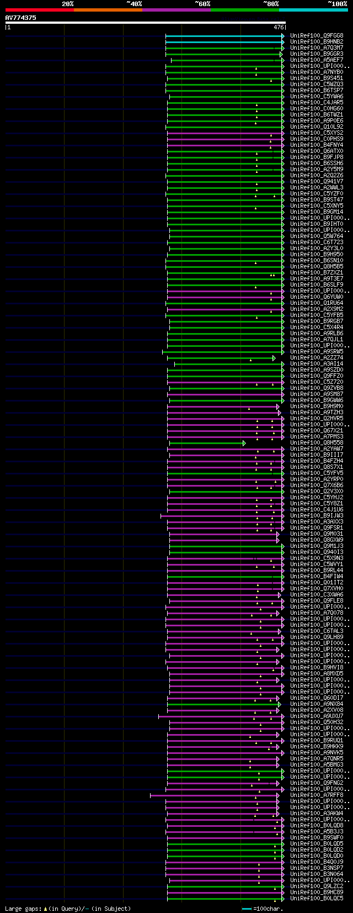Click the red 20% legend segment
Image resolution: width=353 pixels, height=913 pixels.
40,9
